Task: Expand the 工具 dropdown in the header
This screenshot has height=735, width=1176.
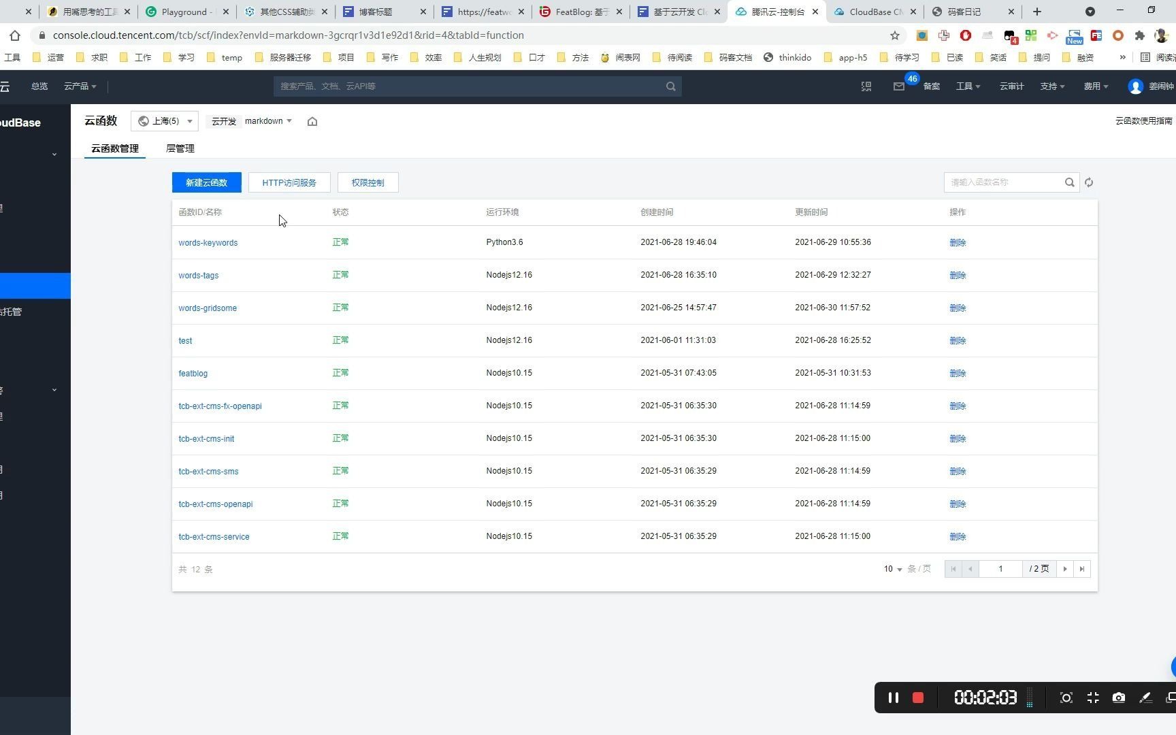Action: (968, 86)
